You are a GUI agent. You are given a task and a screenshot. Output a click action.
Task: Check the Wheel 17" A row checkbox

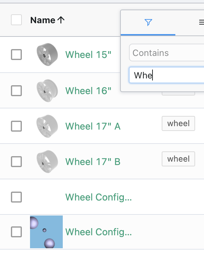(16, 126)
